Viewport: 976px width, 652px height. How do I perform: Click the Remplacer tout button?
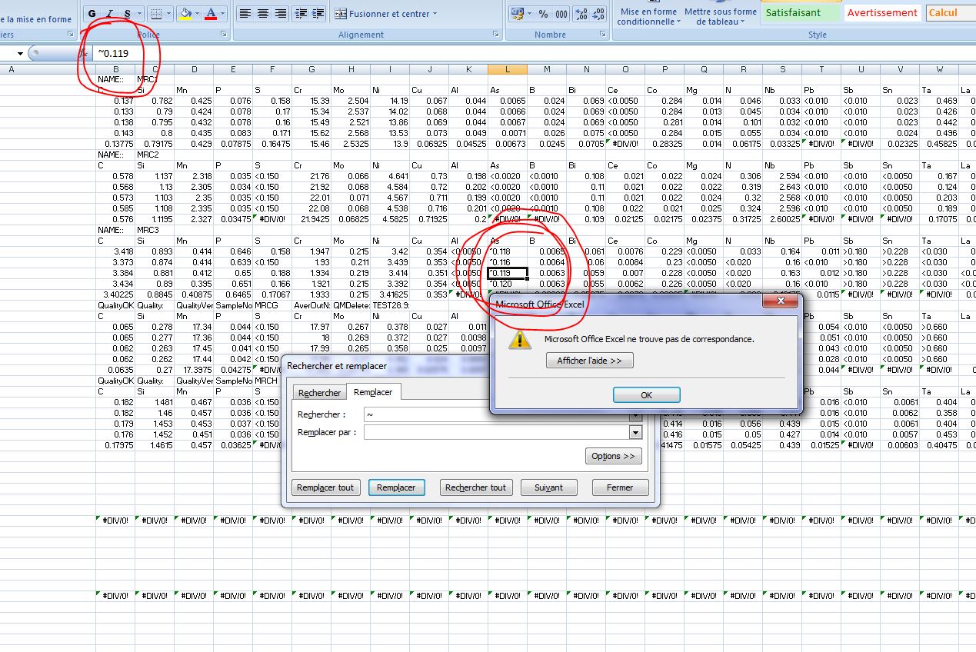[x=325, y=487]
